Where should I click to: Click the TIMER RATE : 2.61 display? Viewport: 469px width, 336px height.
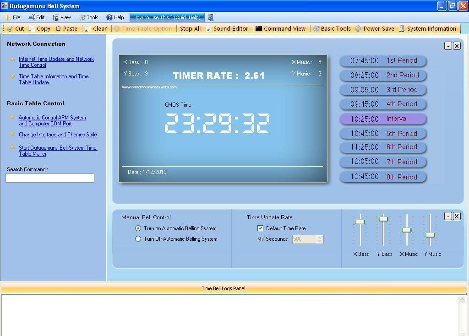219,76
